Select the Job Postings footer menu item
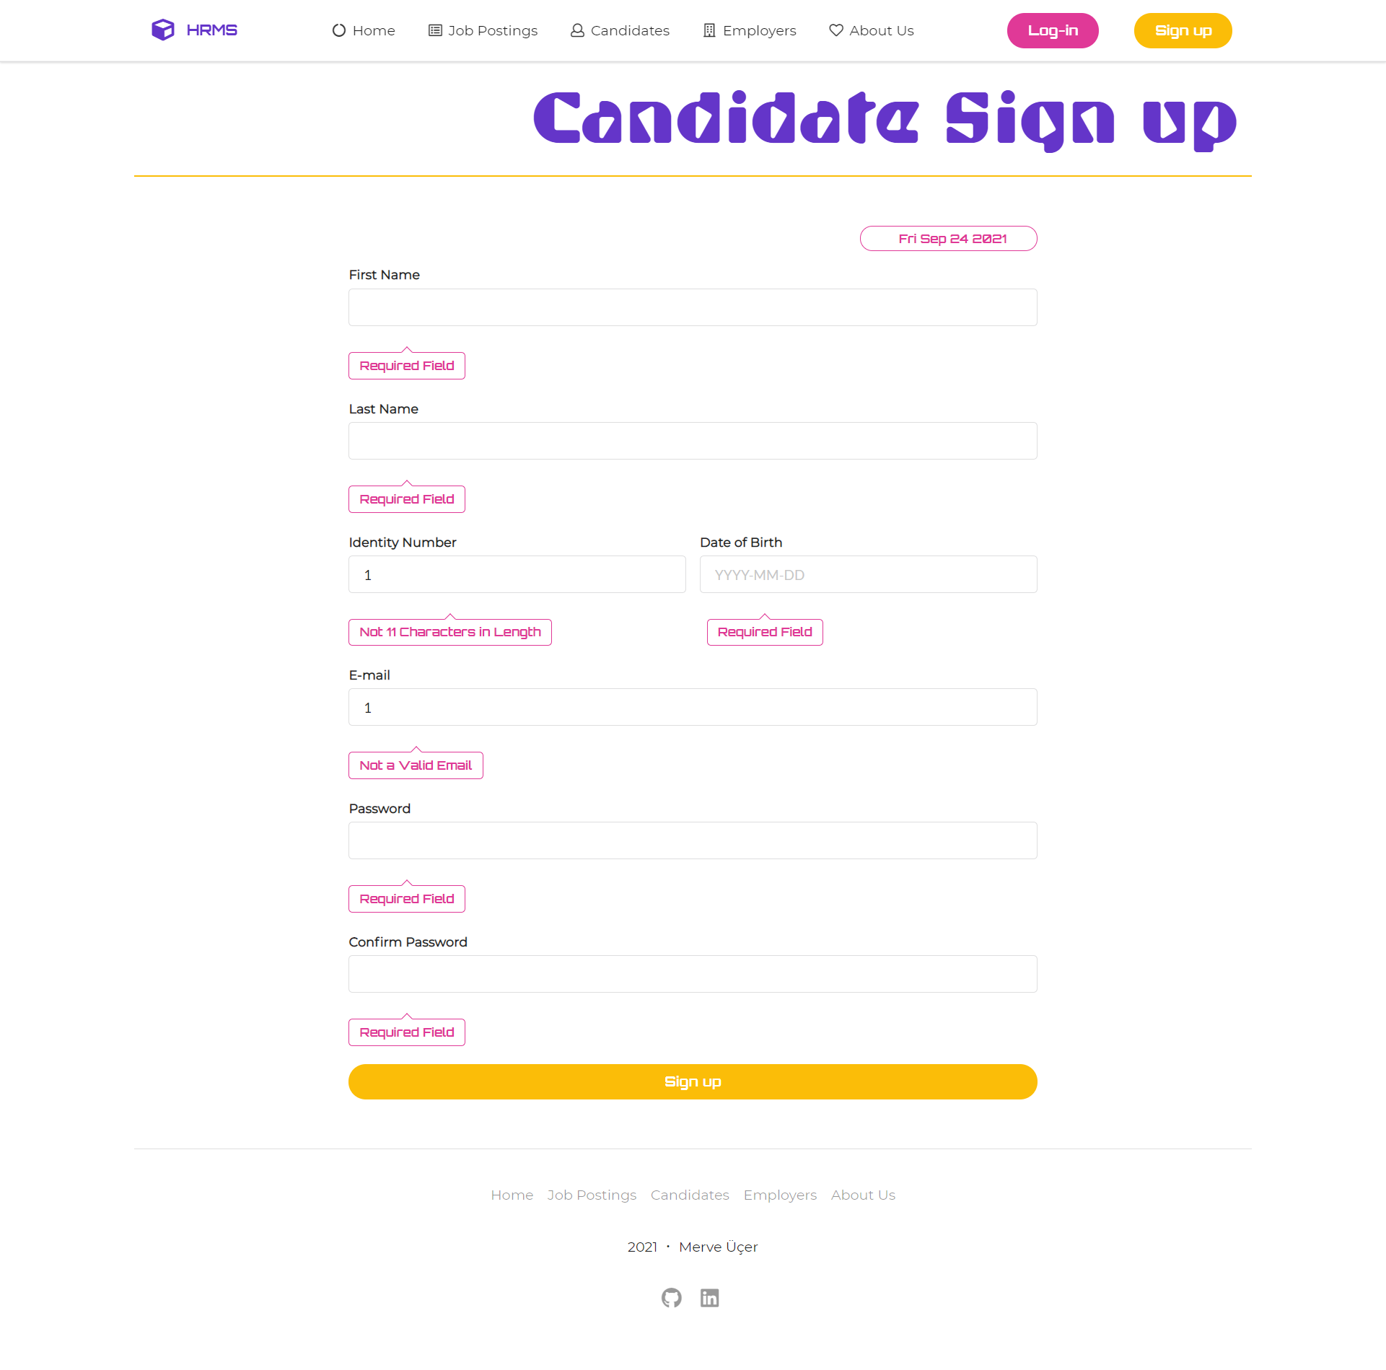 click(592, 1193)
